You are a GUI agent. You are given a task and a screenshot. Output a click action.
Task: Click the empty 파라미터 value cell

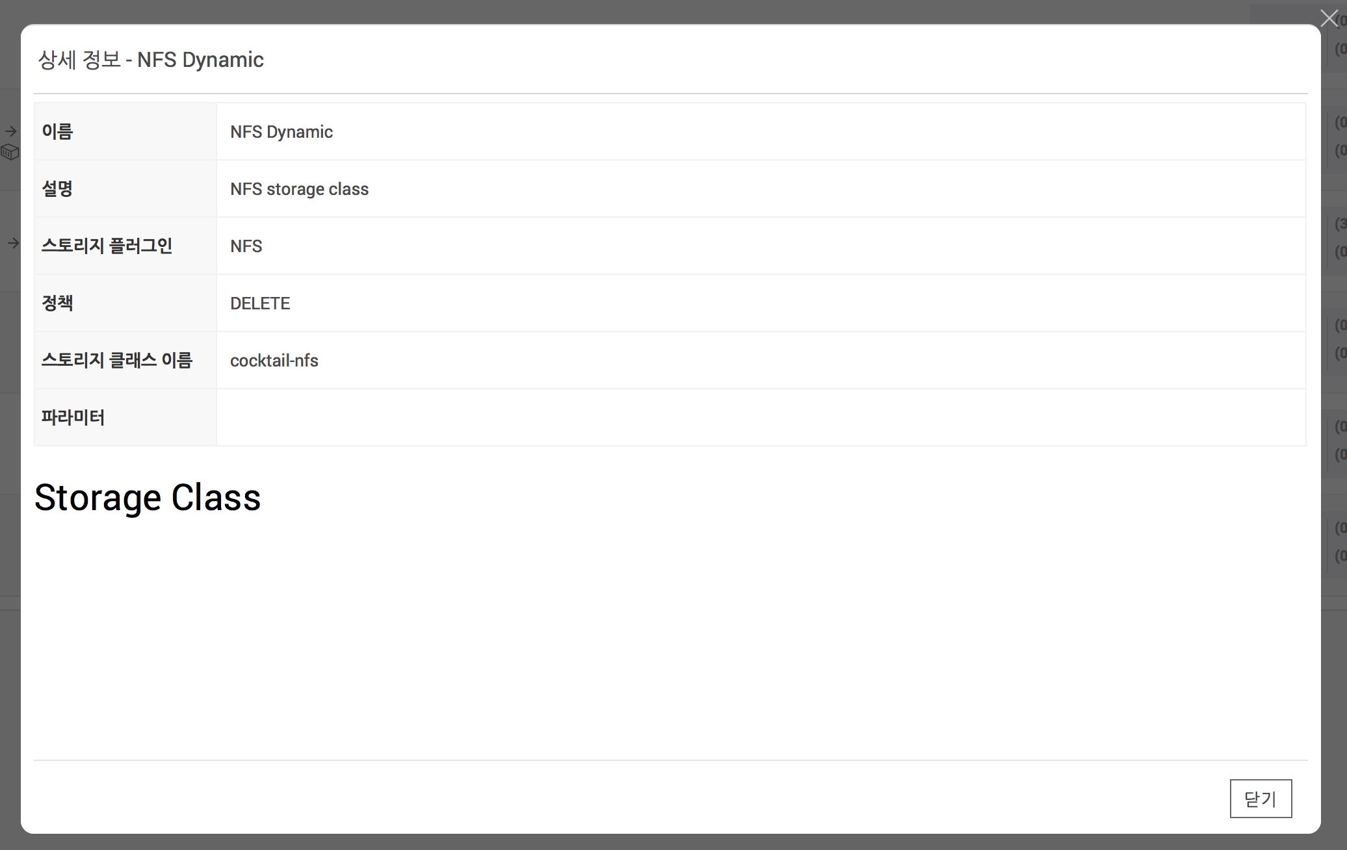click(x=761, y=418)
